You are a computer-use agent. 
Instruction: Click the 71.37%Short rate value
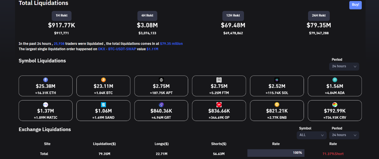pos(333,154)
